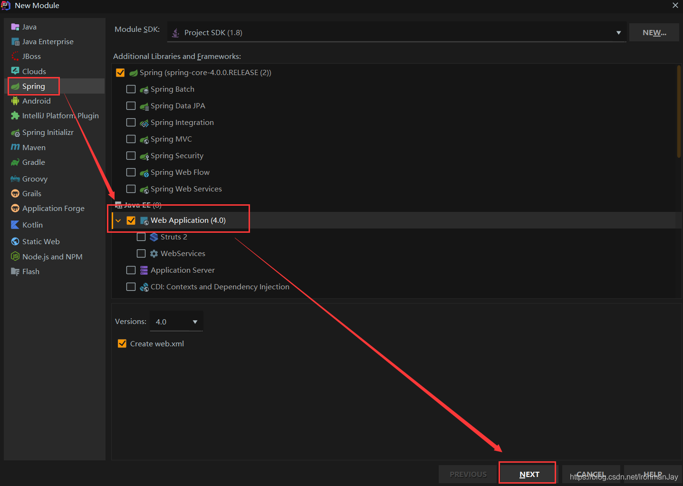Click the NEXT button

click(x=528, y=474)
